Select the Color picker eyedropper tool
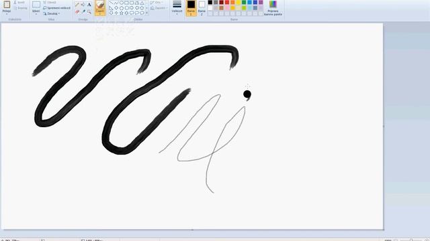The height and width of the screenshot is (241, 430). click(83, 12)
